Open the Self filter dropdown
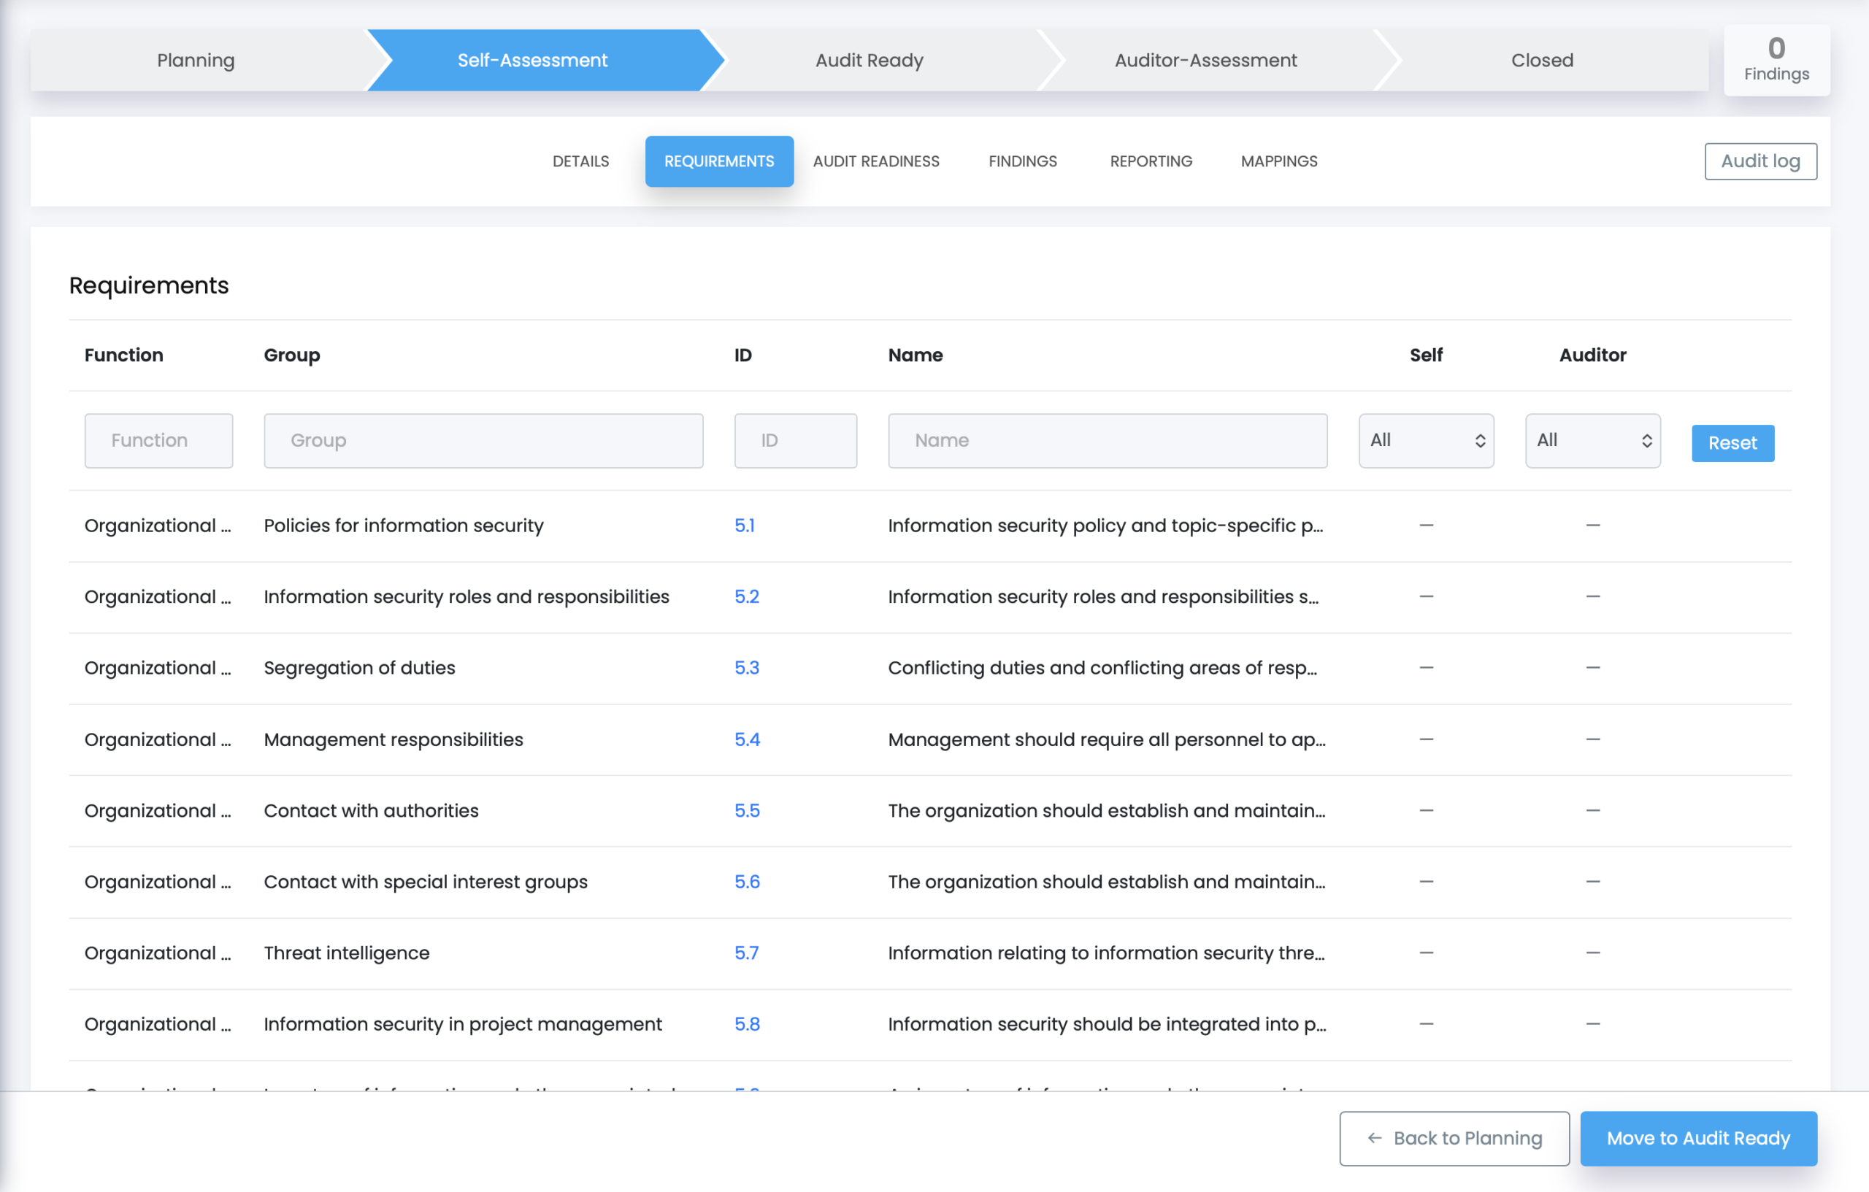Image resolution: width=1869 pixels, height=1192 pixels. tap(1426, 440)
